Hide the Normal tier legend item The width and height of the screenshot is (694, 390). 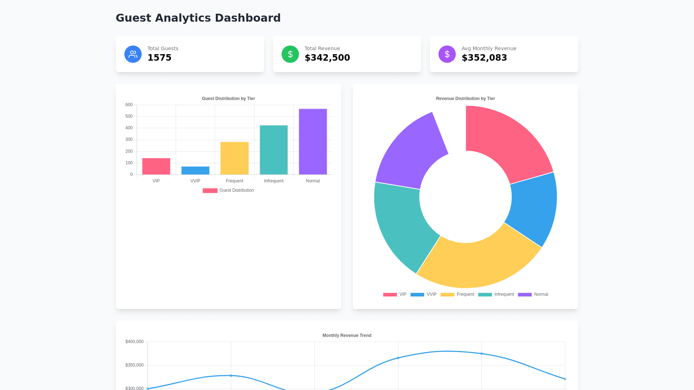[x=533, y=294]
